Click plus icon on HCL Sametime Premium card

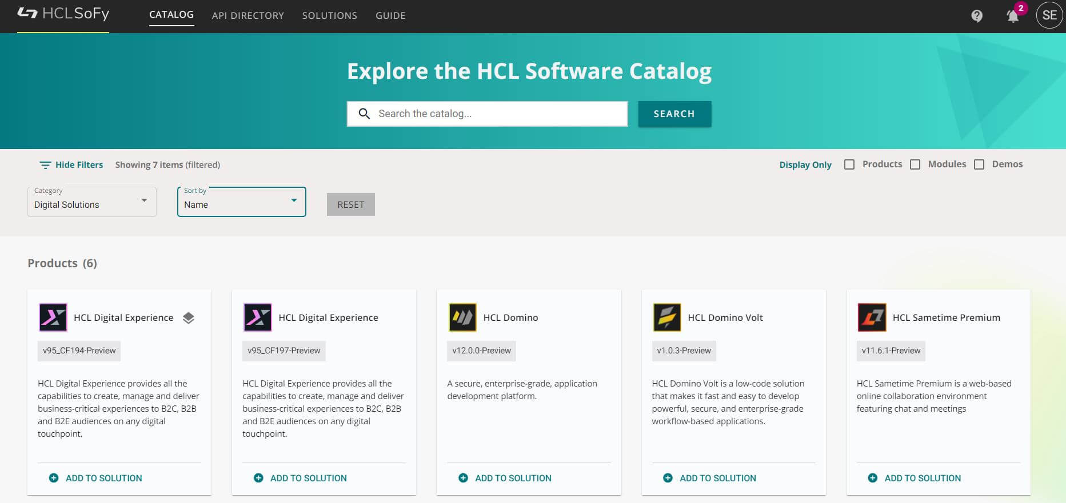(872, 478)
